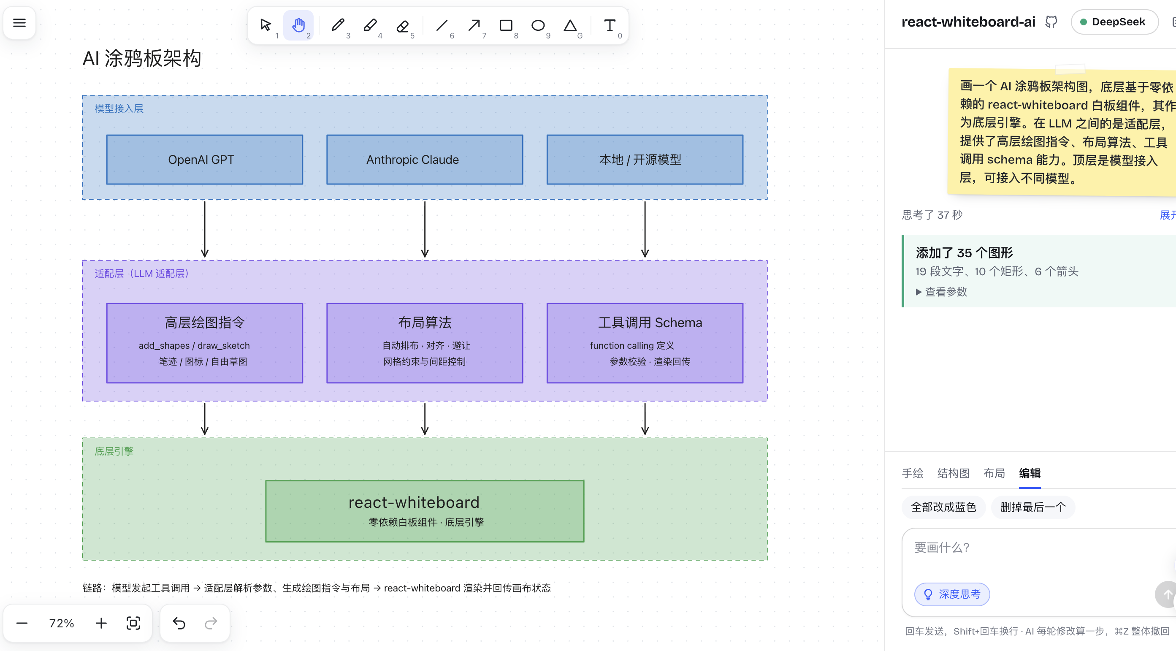Redo the last undone action
Viewport: 1176px width, 651px height.
click(211, 623)
